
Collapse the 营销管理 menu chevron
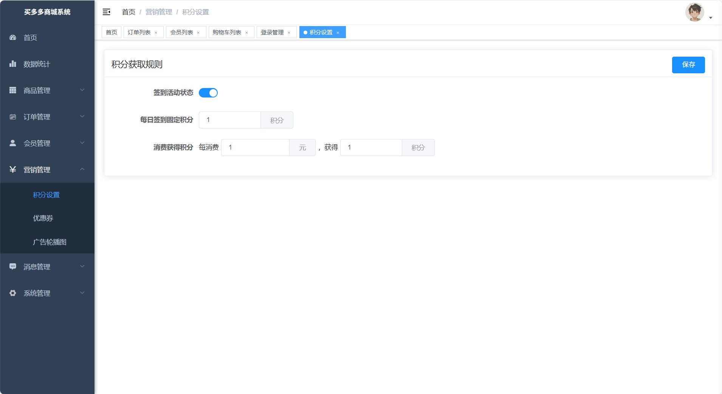pos(82,169)
